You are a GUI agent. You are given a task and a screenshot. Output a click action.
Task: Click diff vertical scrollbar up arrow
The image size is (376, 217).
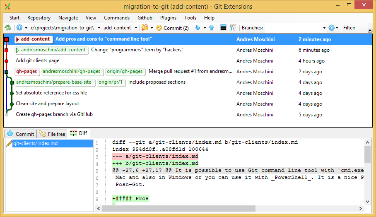click(367, 143)
